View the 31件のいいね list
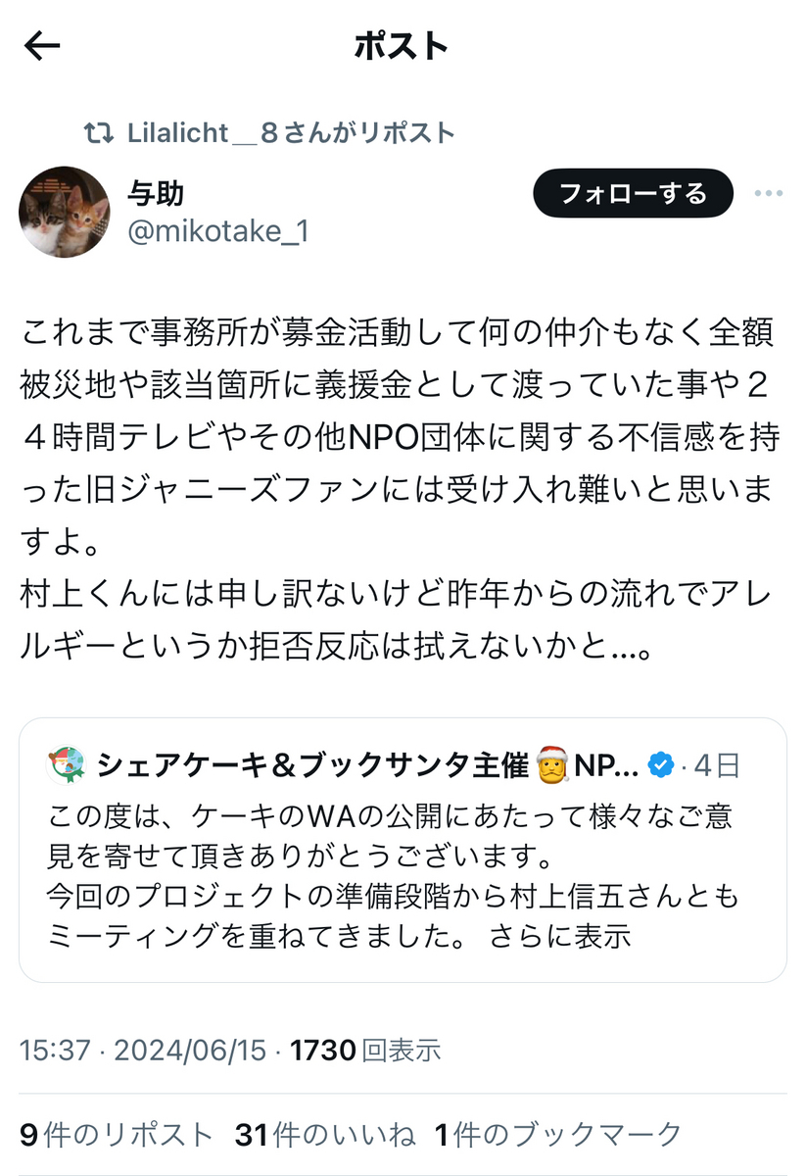Viewport: 806px width, 1176px height. [325, 1135]
